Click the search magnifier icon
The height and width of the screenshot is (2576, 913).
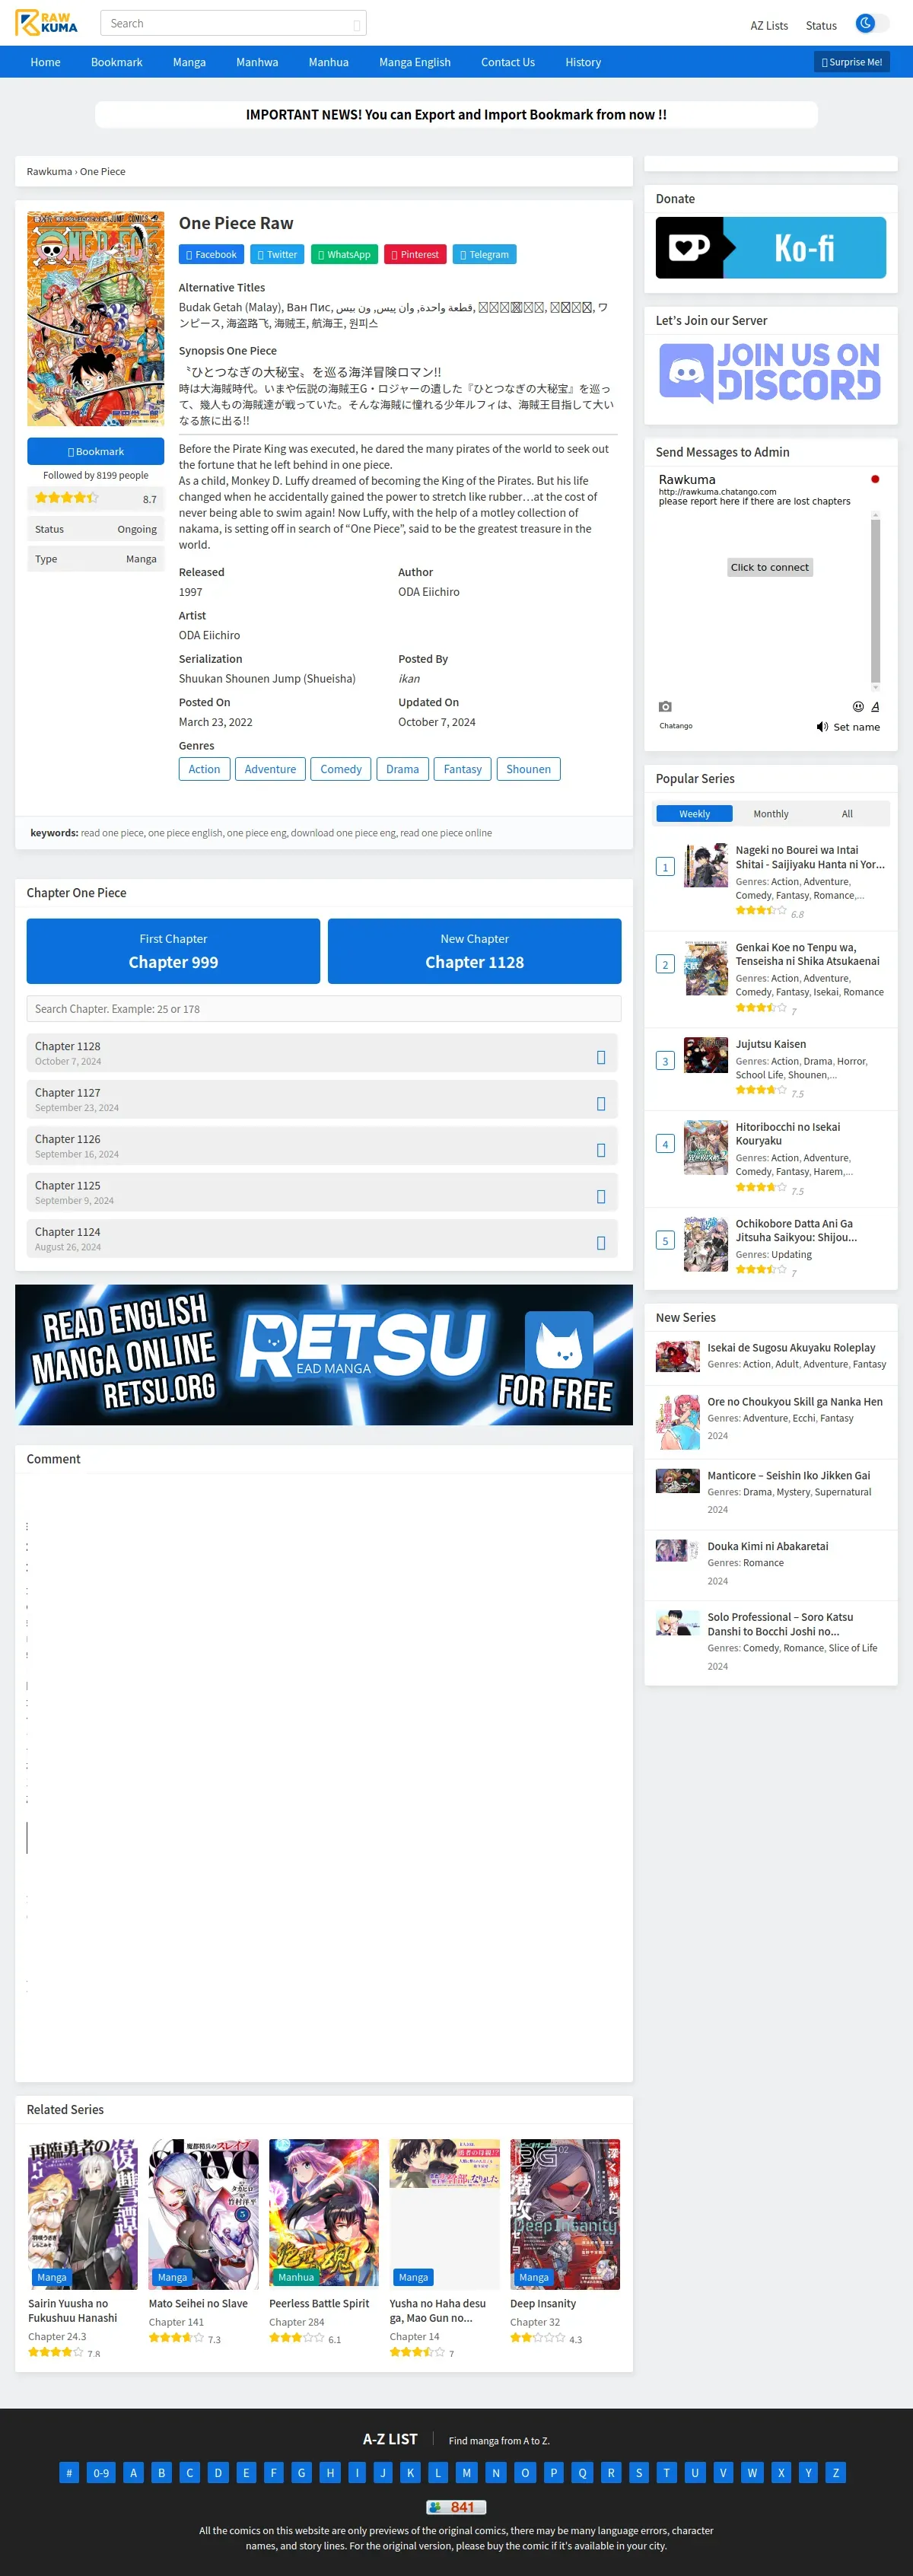tap(356, 25)
